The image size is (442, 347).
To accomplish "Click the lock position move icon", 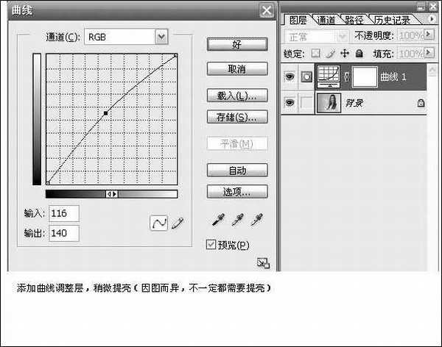I will [343, 54].
